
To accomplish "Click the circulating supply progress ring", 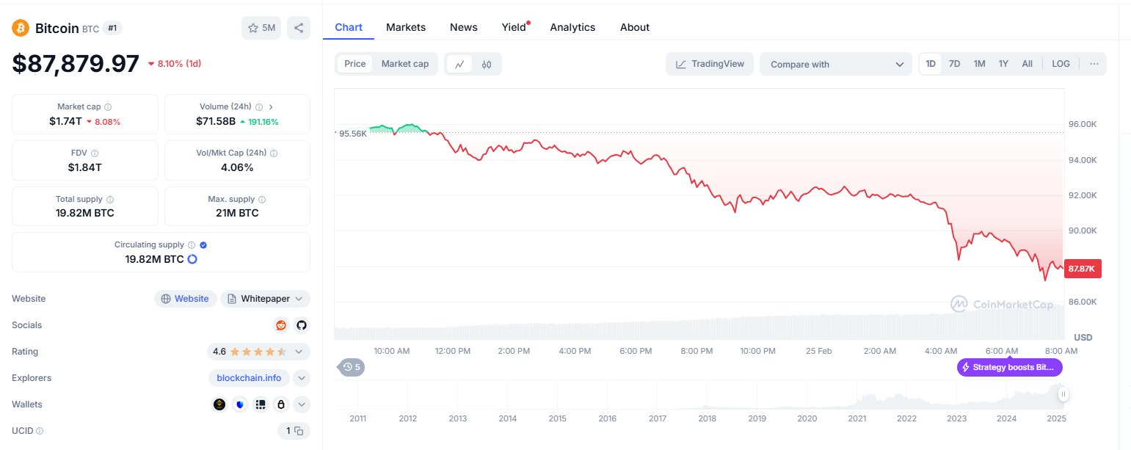I will (192, 259).
